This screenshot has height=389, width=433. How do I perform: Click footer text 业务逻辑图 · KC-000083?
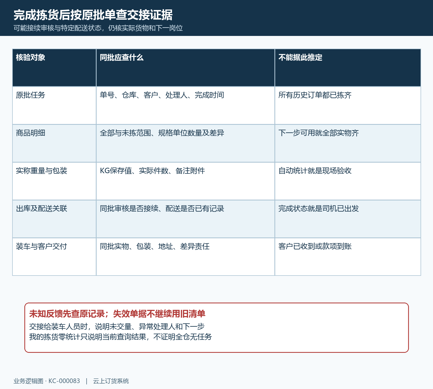(x=47, y=381)
